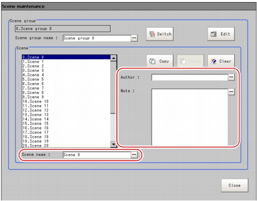Select '20.Scene 20' in the list
This screenshot has width=257, height=201.
[66, 145]
